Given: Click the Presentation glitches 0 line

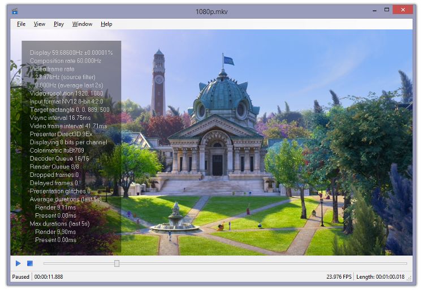Looking at the screenshot, I should coord(60,191).
